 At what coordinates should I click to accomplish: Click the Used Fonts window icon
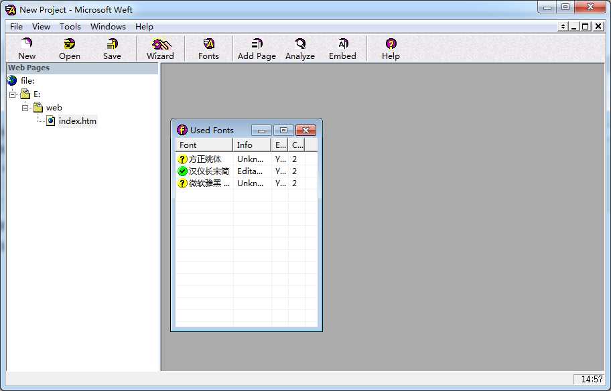pyautogui.click(x=182, y=130)
